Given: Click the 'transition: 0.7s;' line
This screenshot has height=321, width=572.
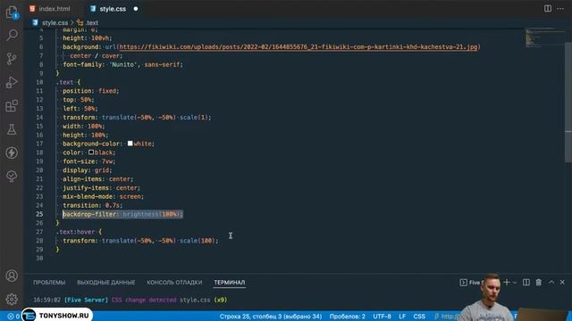Looking at the screenshot, I should 92,205.
